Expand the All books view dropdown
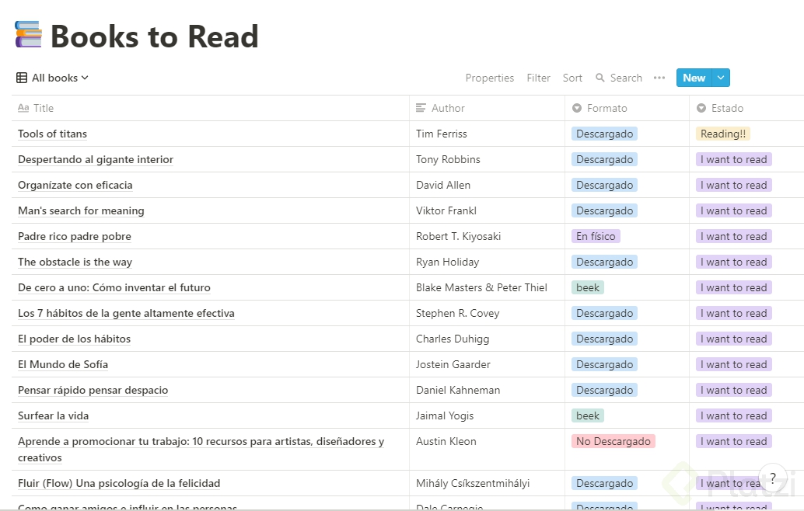This screenshot has width=804, height=511. [85, 78]
